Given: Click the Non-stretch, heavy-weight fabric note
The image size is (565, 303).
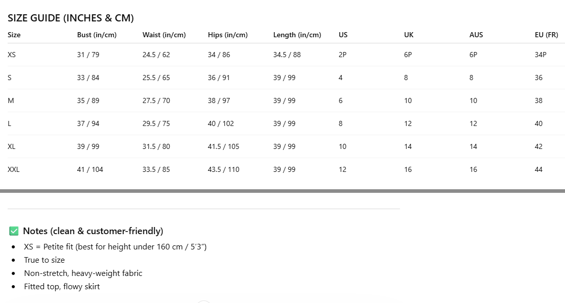Looking at the screenshot, I should point(83,273).
